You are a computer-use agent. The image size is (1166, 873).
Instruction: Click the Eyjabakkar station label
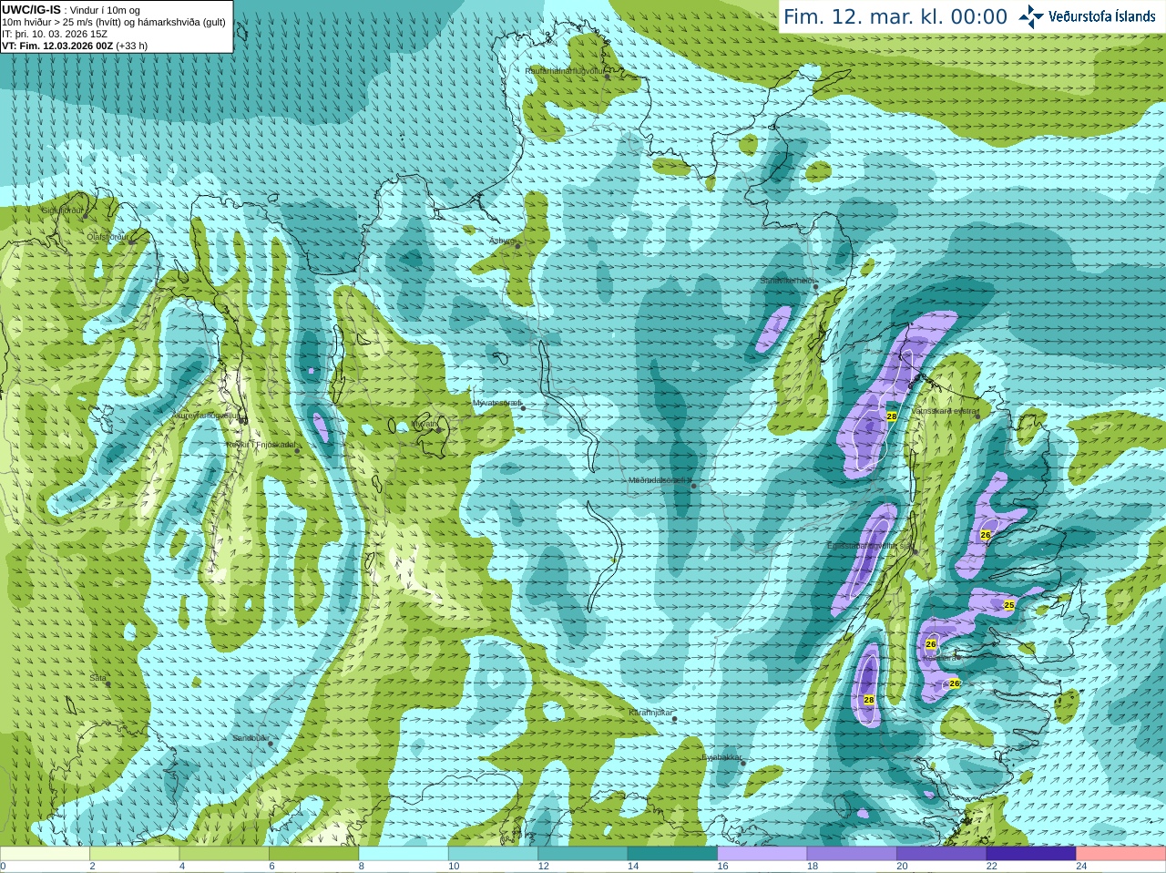(x=722, y=756)
